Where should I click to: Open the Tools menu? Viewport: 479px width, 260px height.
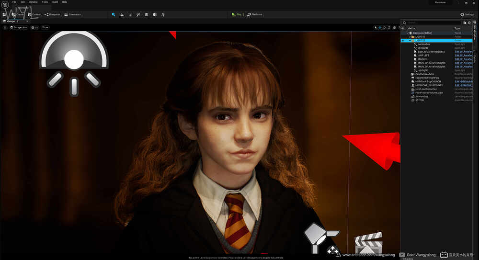click(45, 2)
